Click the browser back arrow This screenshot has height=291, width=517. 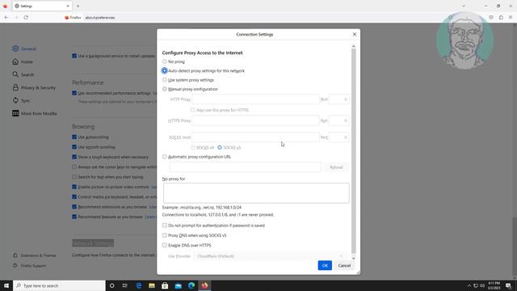coord(7,18)
